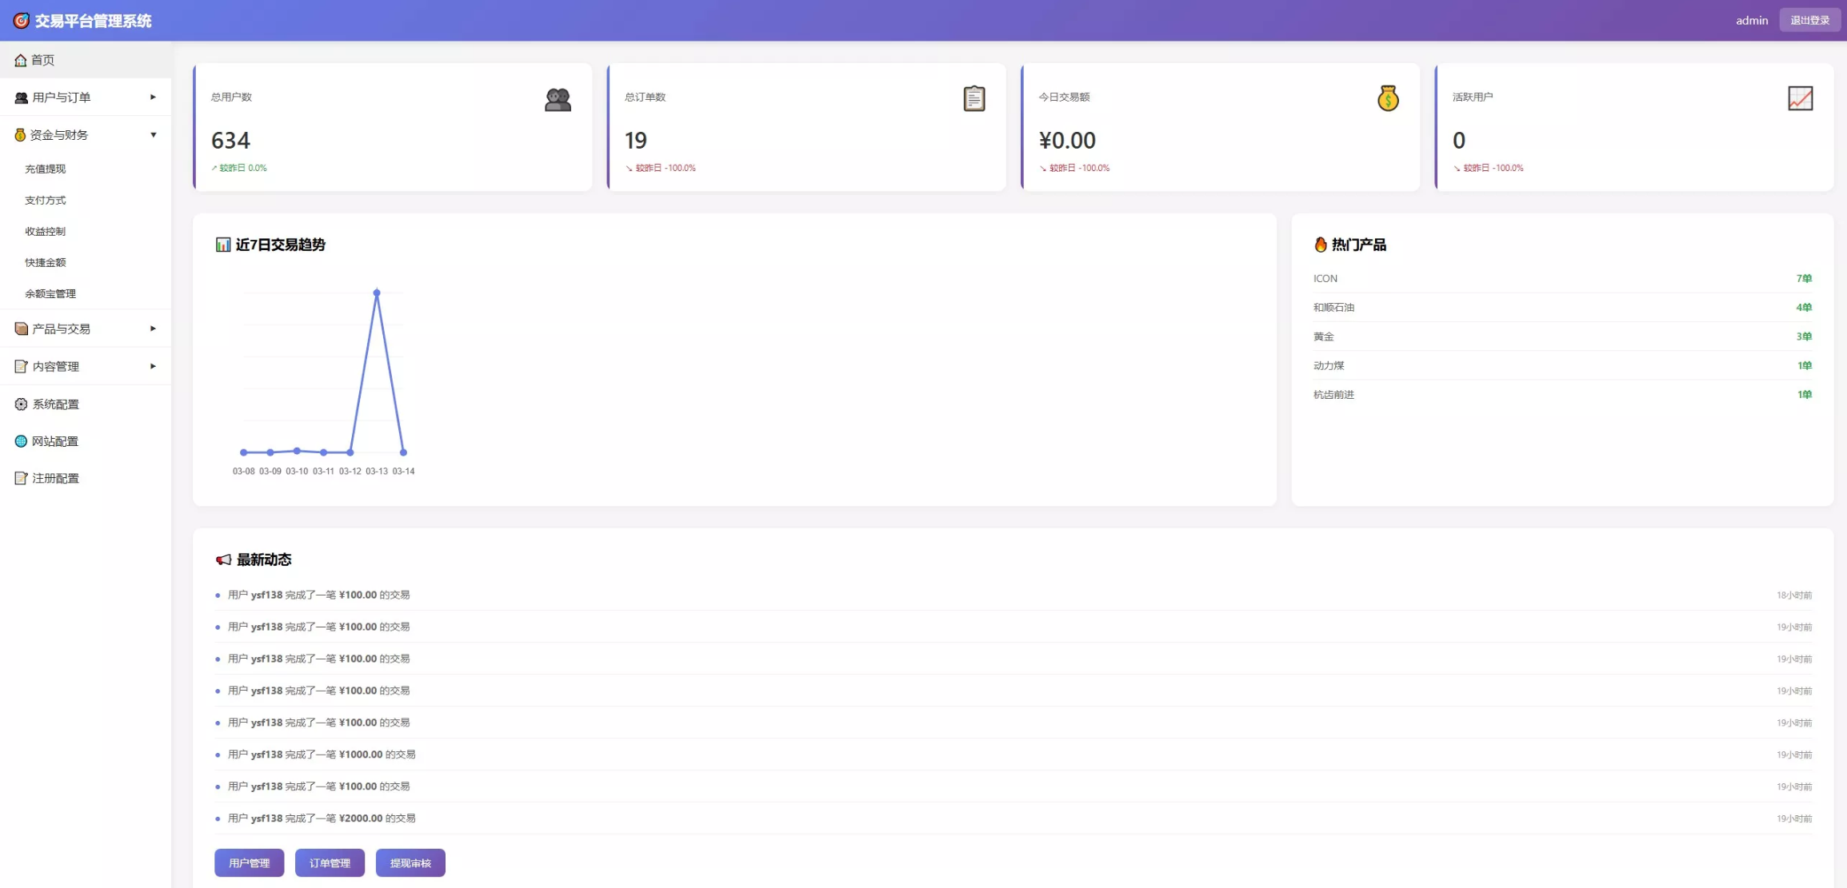Click the active users chart icon
Image resolution: width=1847 pixels, height=888 pixels.
(1800, 98)
